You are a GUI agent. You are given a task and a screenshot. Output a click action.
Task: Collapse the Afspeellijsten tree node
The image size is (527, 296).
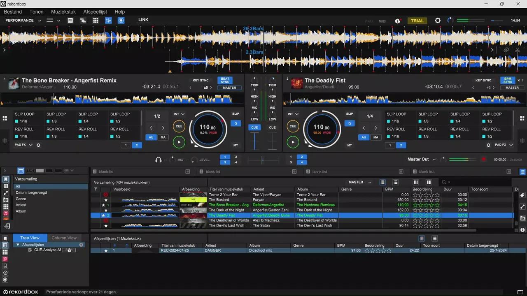point(18,245)
